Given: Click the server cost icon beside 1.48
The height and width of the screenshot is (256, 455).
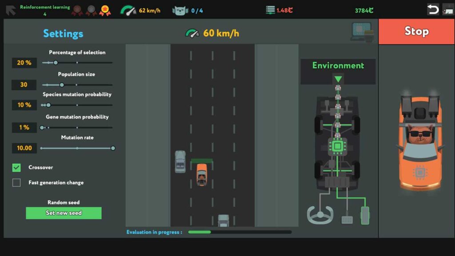Looking at the screenshot, I should [x=270, y=10].
